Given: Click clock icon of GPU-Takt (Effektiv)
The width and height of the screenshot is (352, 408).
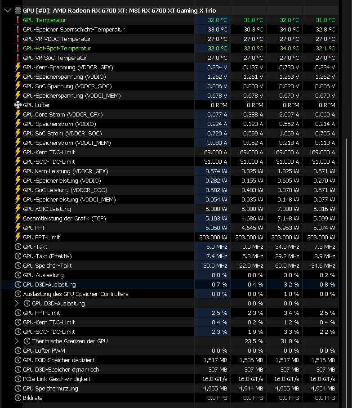Looking at the screenshot, I should (x=18, y=256).
